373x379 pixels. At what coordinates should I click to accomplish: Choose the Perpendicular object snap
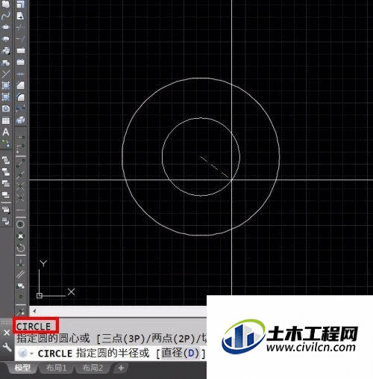(x=20, y=263)
